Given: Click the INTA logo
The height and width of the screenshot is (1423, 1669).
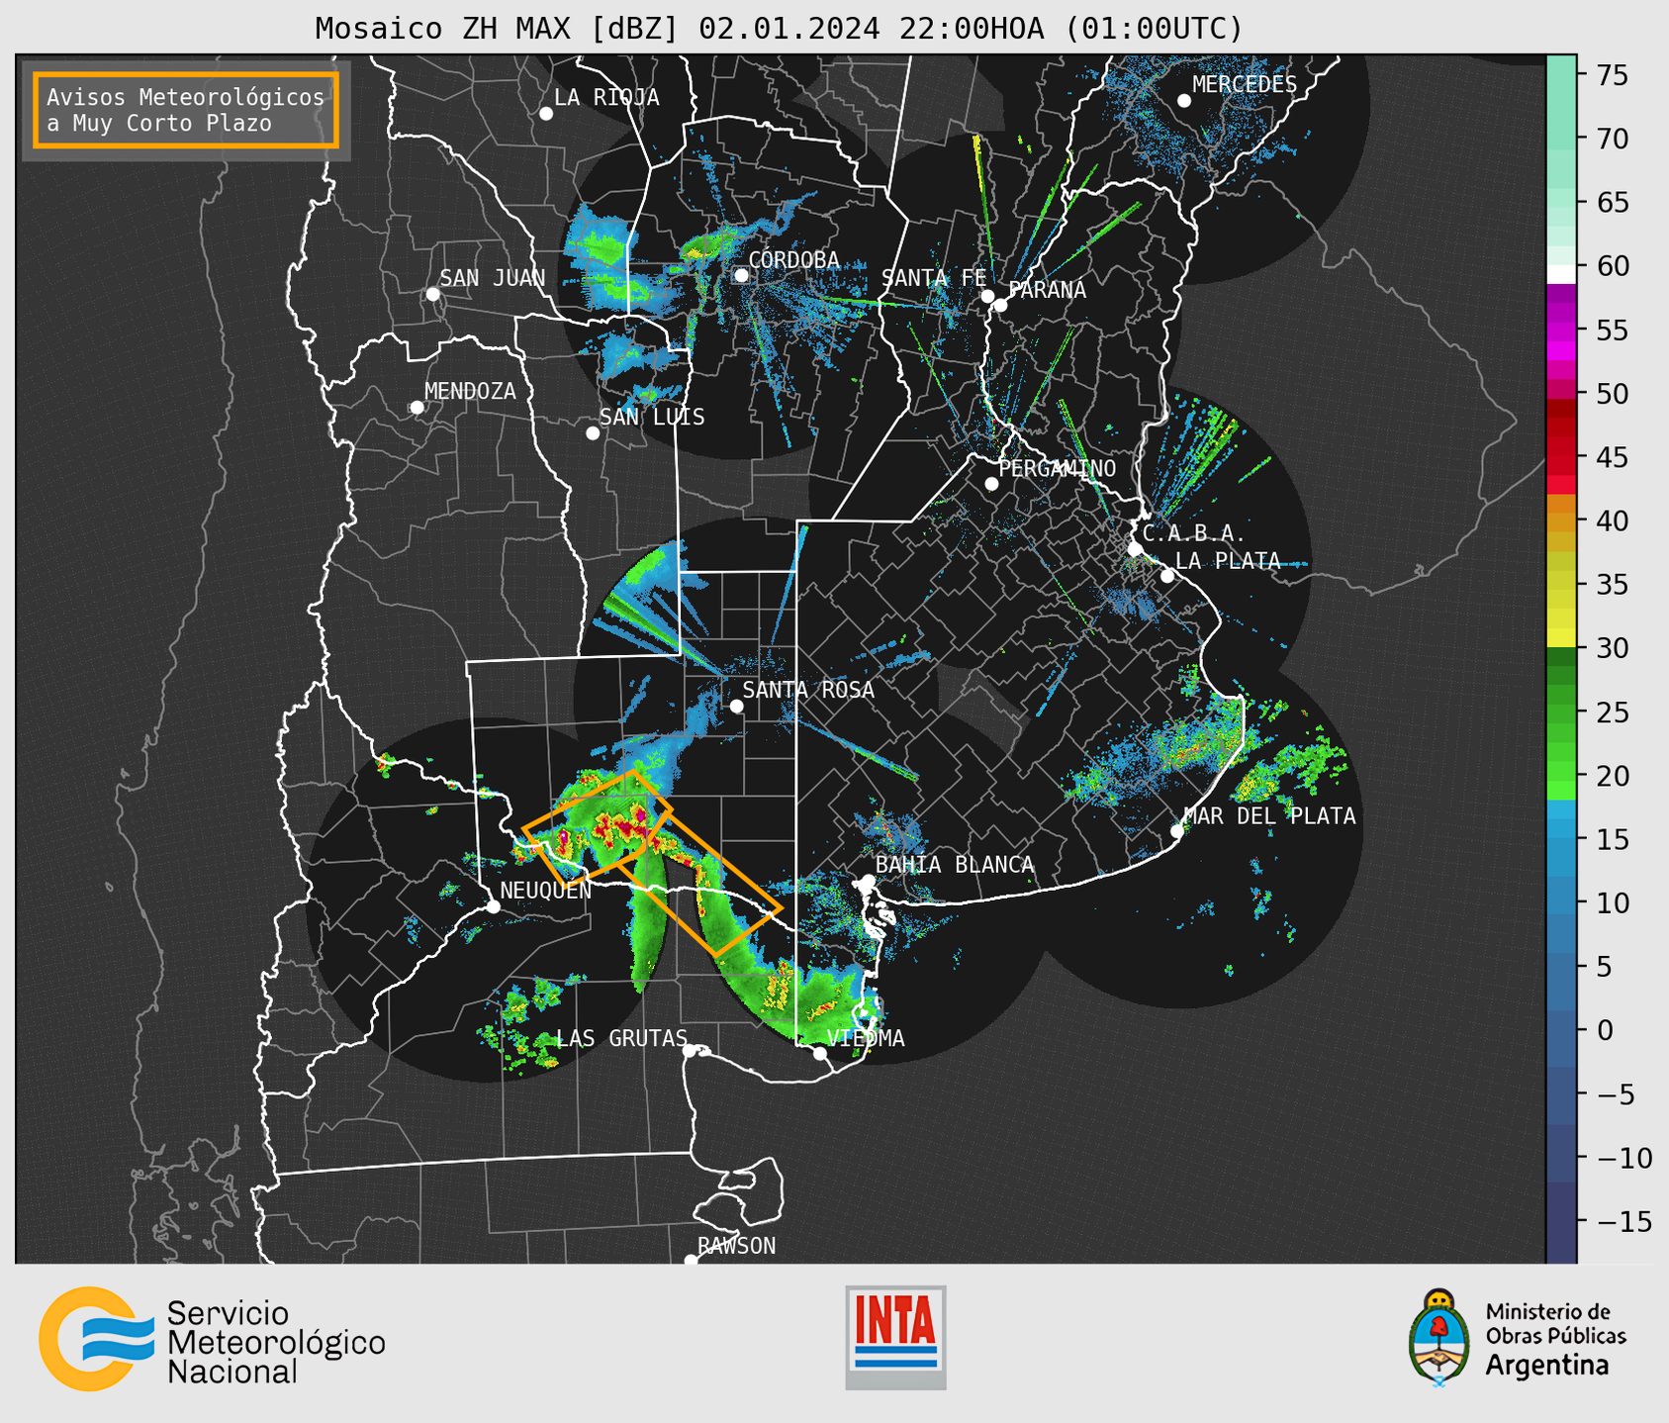Looking at the screenshot, I should pyautogui.click(x=895, y=1337).
